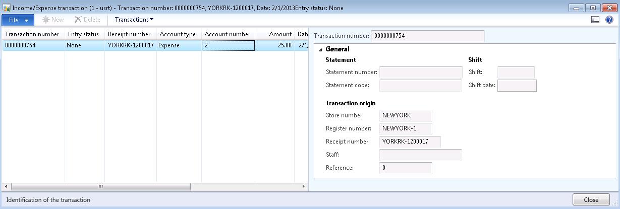Click the Receipt number field in Transaction origin
Image resolution: width=620 pixels, height=209 pixels.
pyautogui.click(x=410, y=142)
